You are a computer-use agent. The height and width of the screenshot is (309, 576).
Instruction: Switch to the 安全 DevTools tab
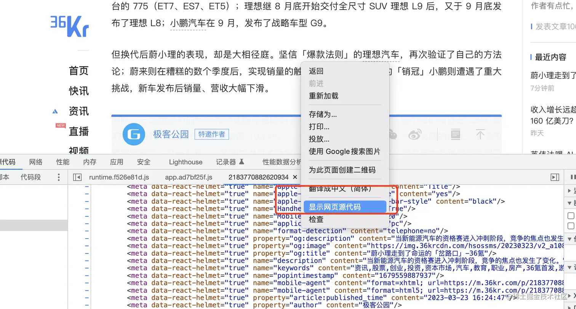(144, 162)
